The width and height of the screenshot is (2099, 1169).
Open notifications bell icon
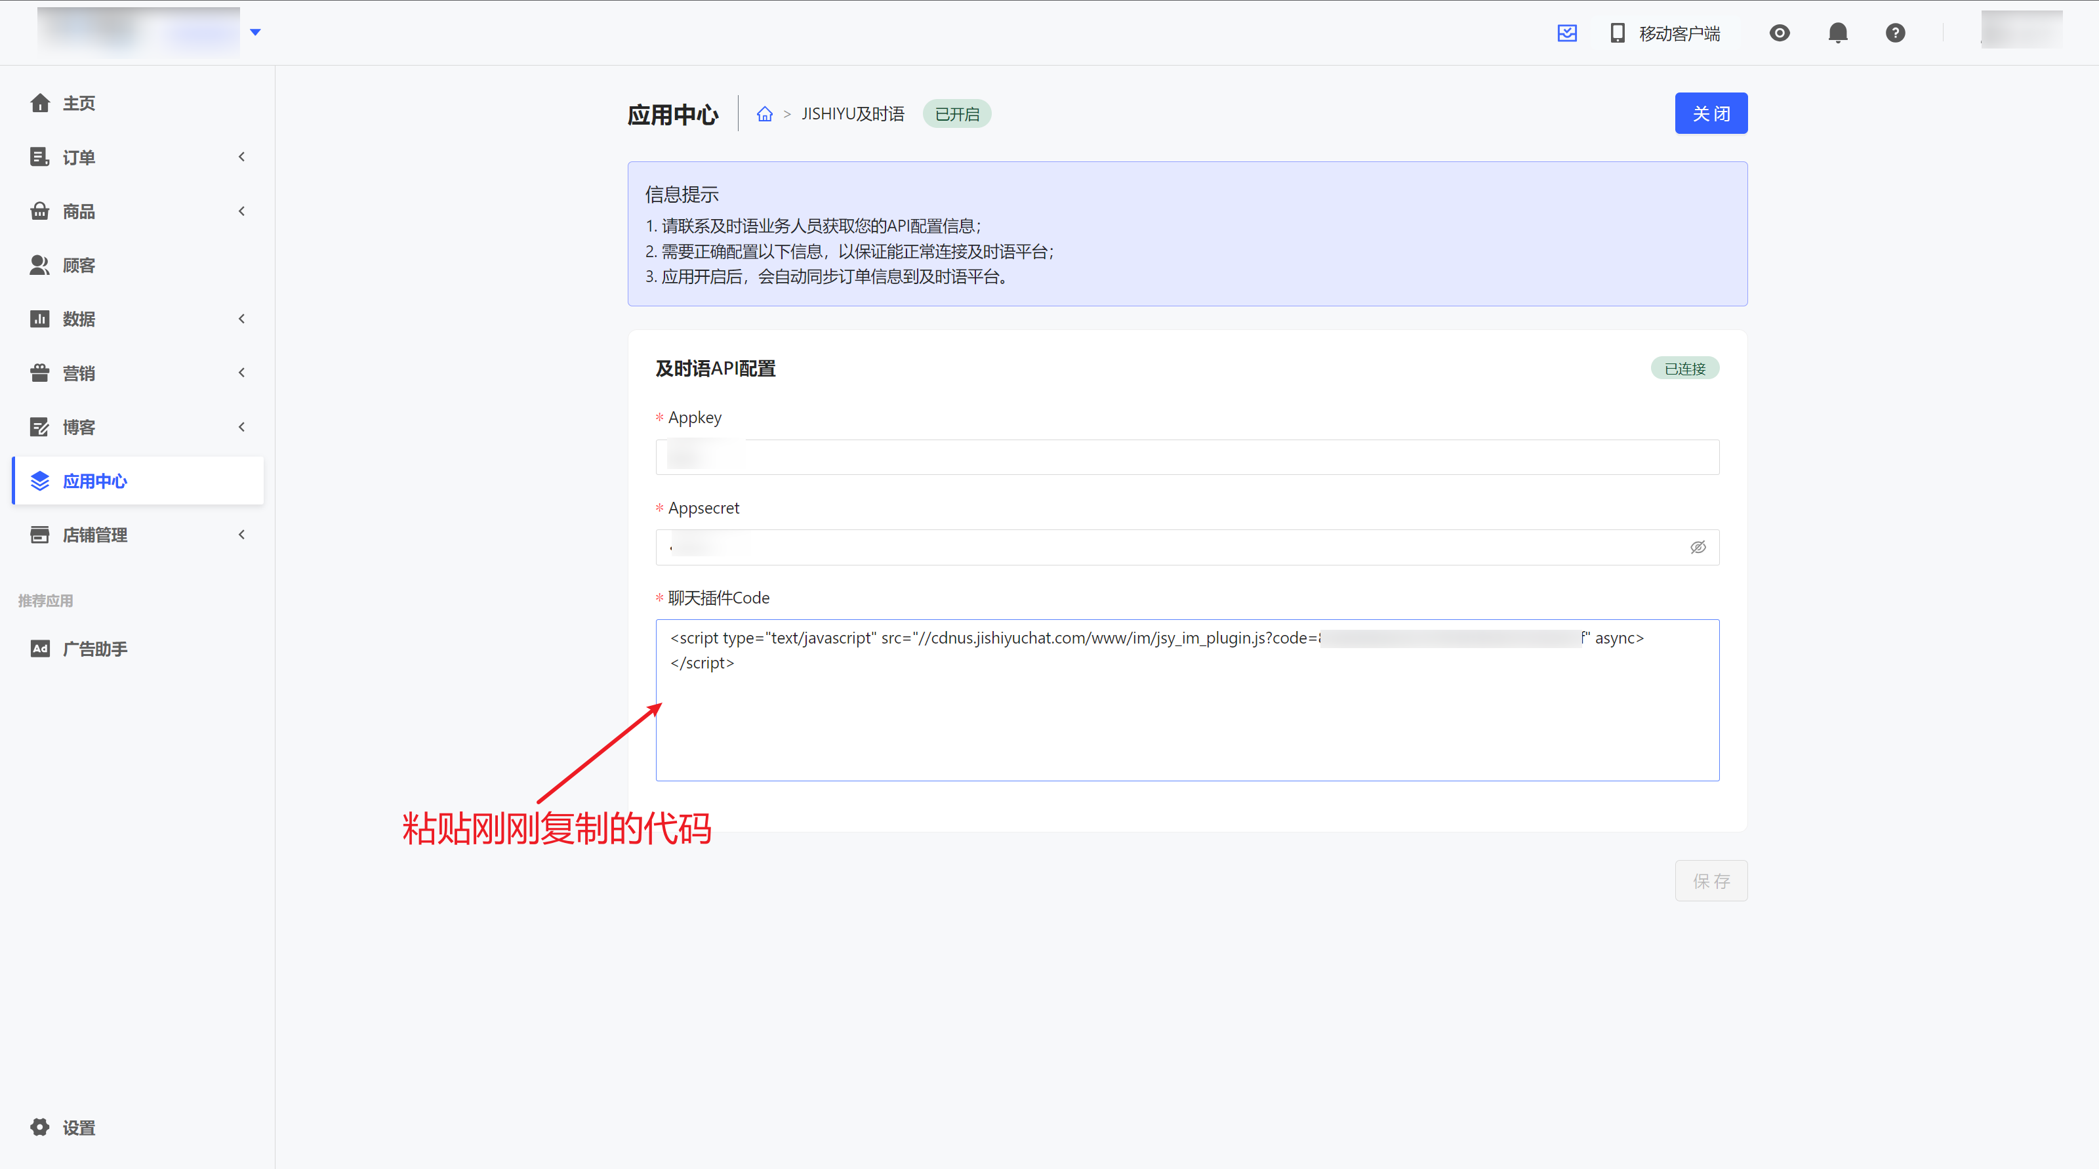(x=1837, y=33)
